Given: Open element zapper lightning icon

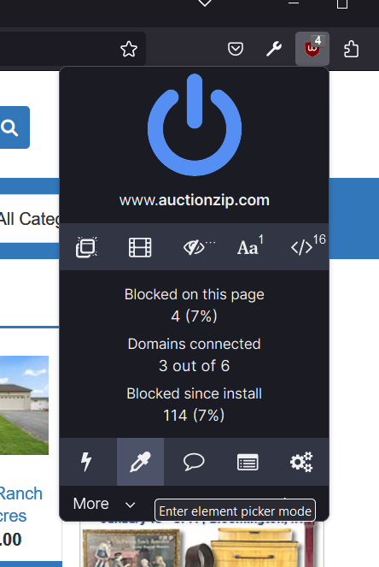Looking at the screenshot, I should pyautogui.click(x=86, y=462).
